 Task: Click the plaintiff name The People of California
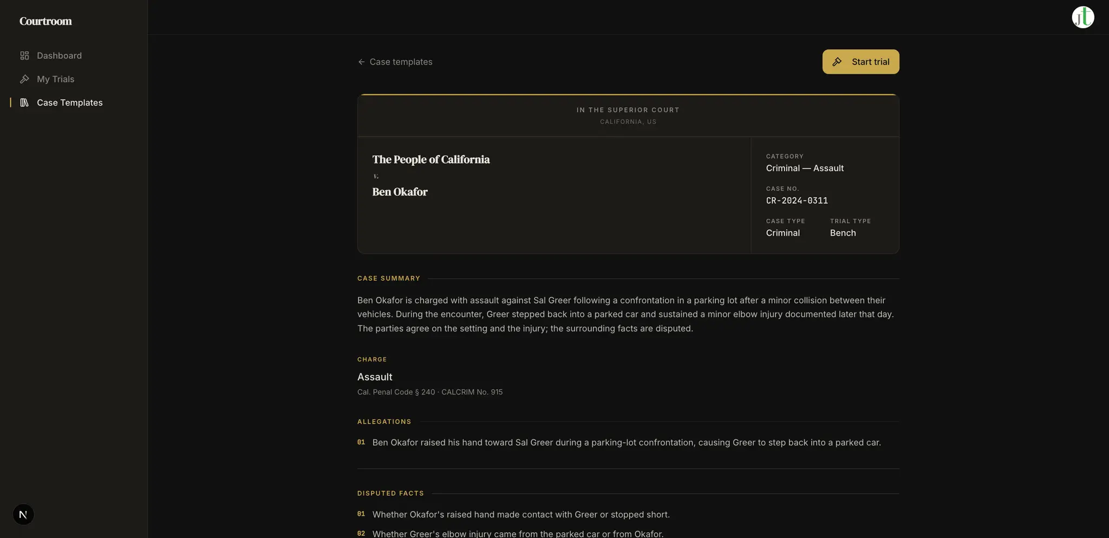(x=431, y=159)
